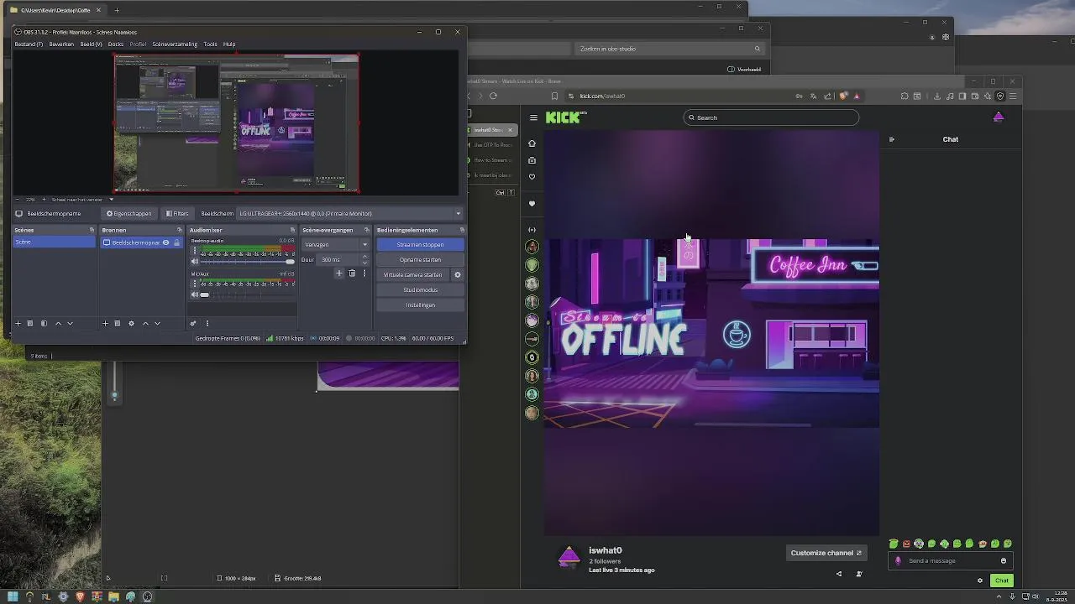Open the Hulp menu in OBS
Screen dimensions: 1075x604
click(229, 44)
